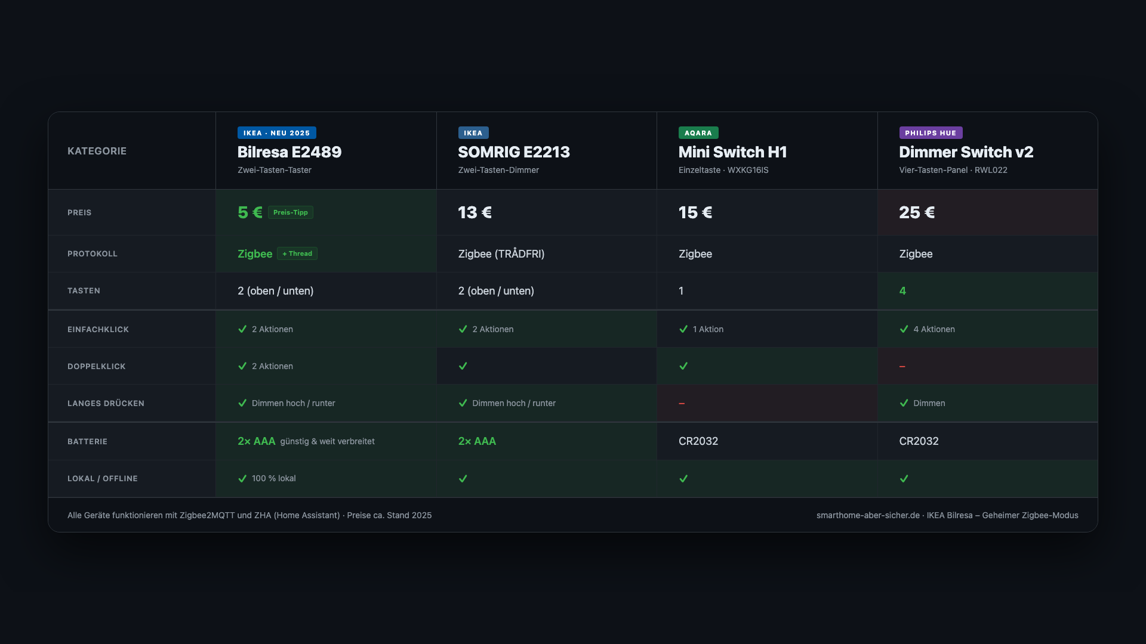
Task: Click the purple 'PHILIPS HUE' badge
Action: [931, 133]
